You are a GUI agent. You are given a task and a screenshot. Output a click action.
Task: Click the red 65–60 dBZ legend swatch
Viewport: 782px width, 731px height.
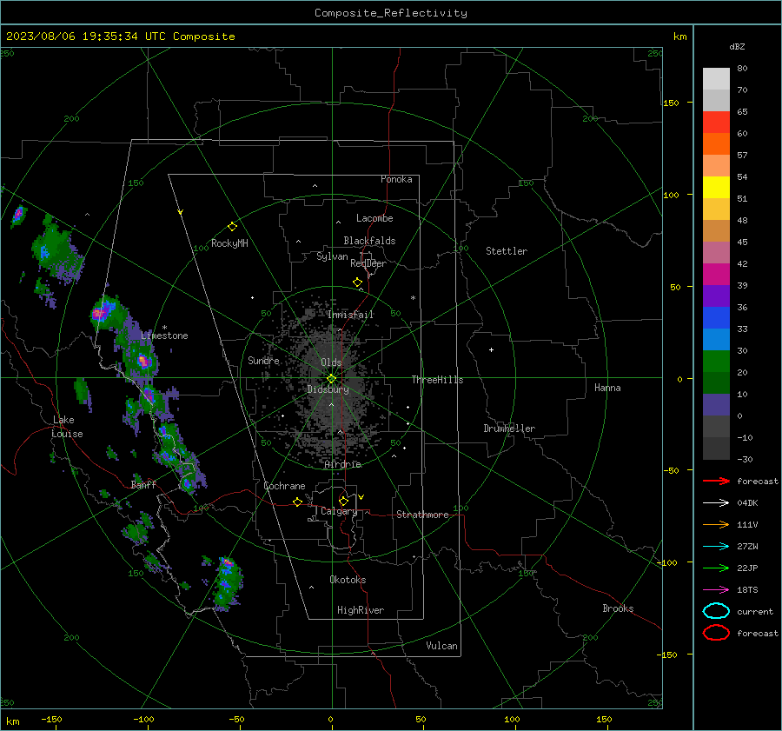[x=716, y=123]
